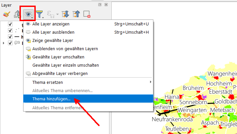Viewport: 237px width, 134px height.
Task: Click the 'Haina' map label
Action: click(x=172, y=97)
